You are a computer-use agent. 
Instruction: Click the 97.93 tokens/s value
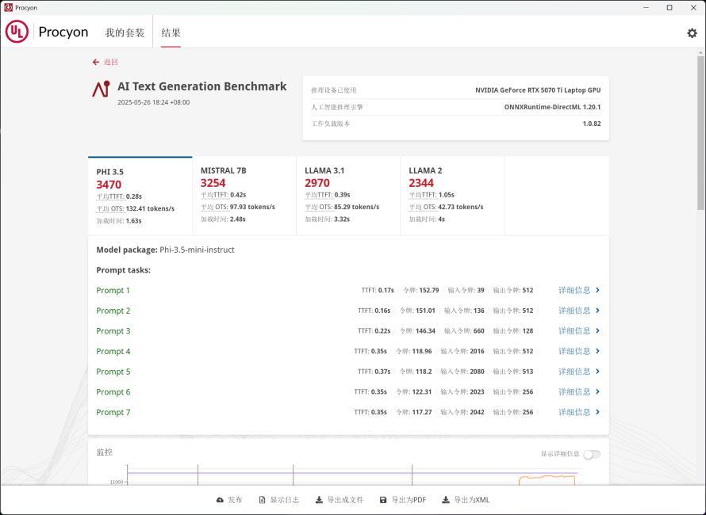(252, 207)
